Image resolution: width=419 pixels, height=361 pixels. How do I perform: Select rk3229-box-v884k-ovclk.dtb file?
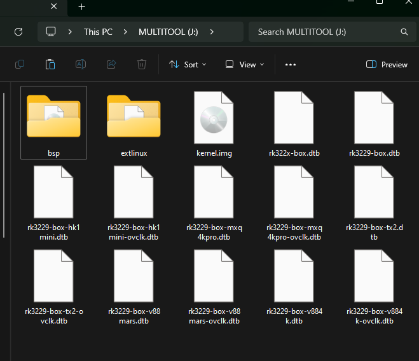374,287
